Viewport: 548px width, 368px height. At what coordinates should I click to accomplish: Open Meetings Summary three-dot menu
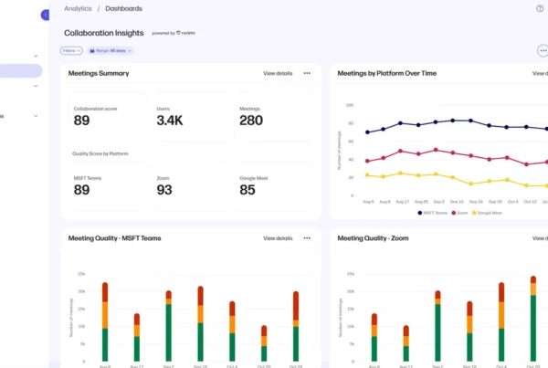coord(307,73)
